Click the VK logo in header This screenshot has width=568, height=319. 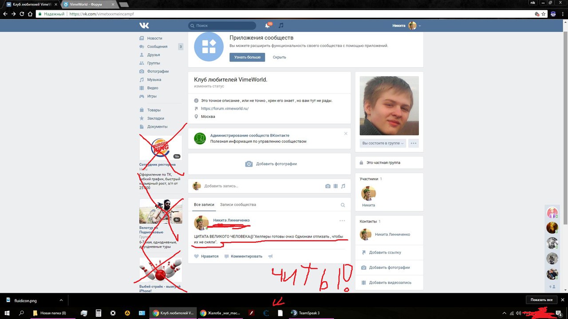pyautogui.click(x=144, y=26)
